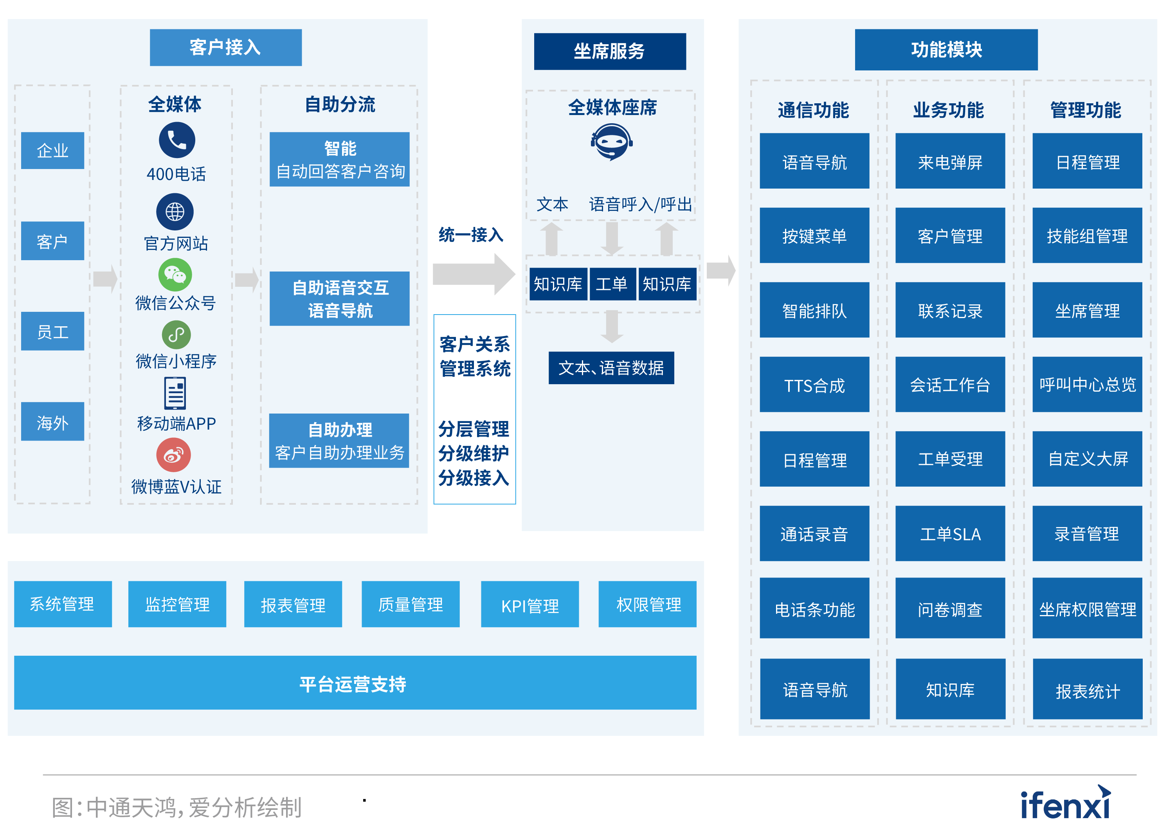Click the 工单 button between knowledge bases
Screen dimensions: 1167x840
point(613,283)
